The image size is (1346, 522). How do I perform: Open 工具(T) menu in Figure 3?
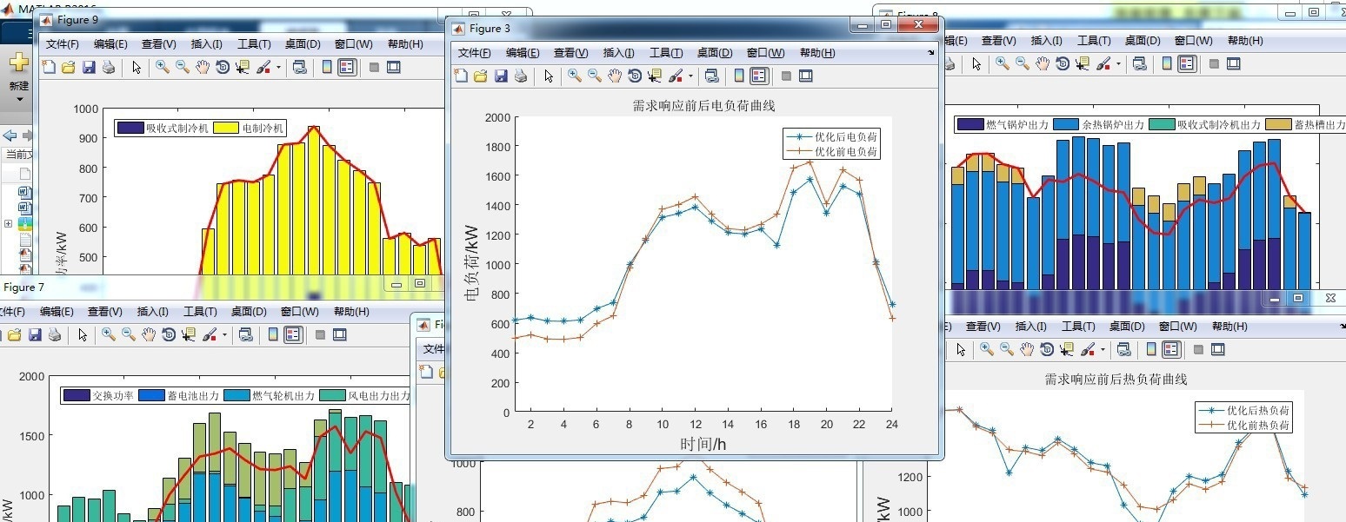pyautogui.click(x=665, y=53)
